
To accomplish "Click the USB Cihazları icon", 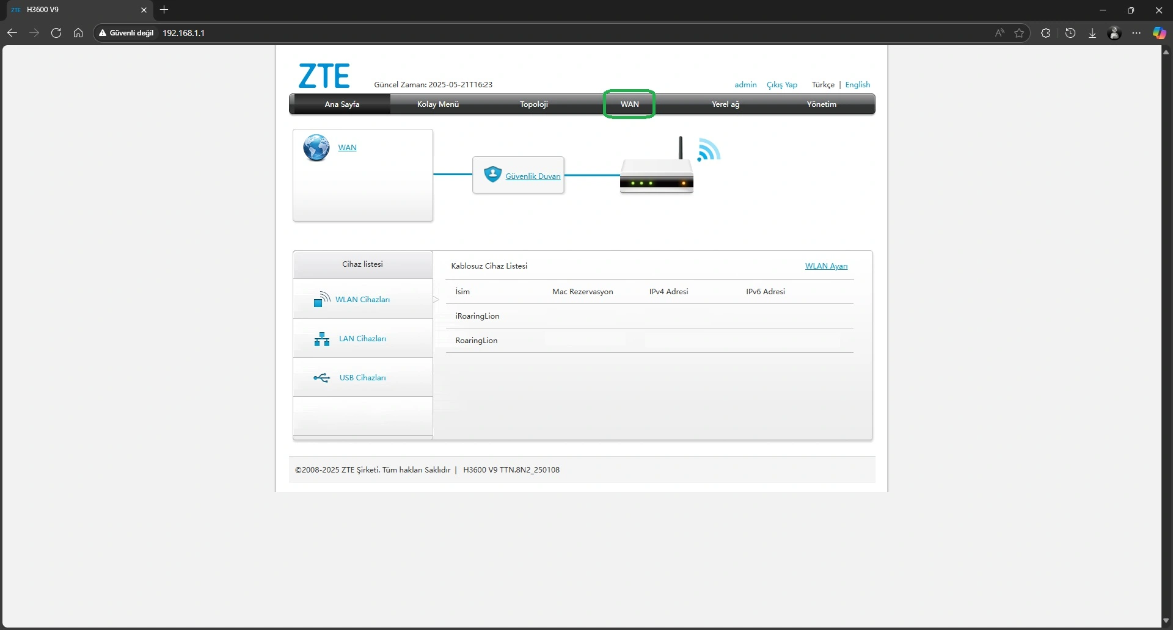I will point(322,378).
